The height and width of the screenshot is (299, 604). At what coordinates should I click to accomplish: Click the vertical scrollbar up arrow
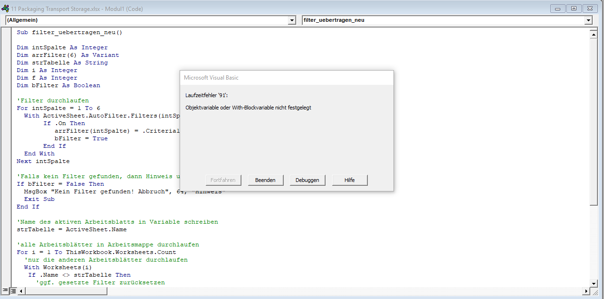click(x=593, y=35)
